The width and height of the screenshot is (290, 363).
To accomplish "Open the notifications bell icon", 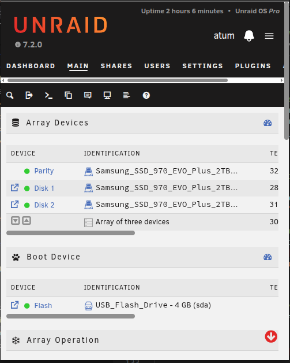I will click(249, 36).
